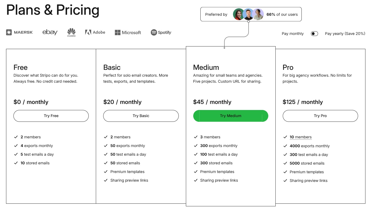Screen dimensions: 372x210
Task: Click the Try Basic button
Action: (x=141, y=116)
